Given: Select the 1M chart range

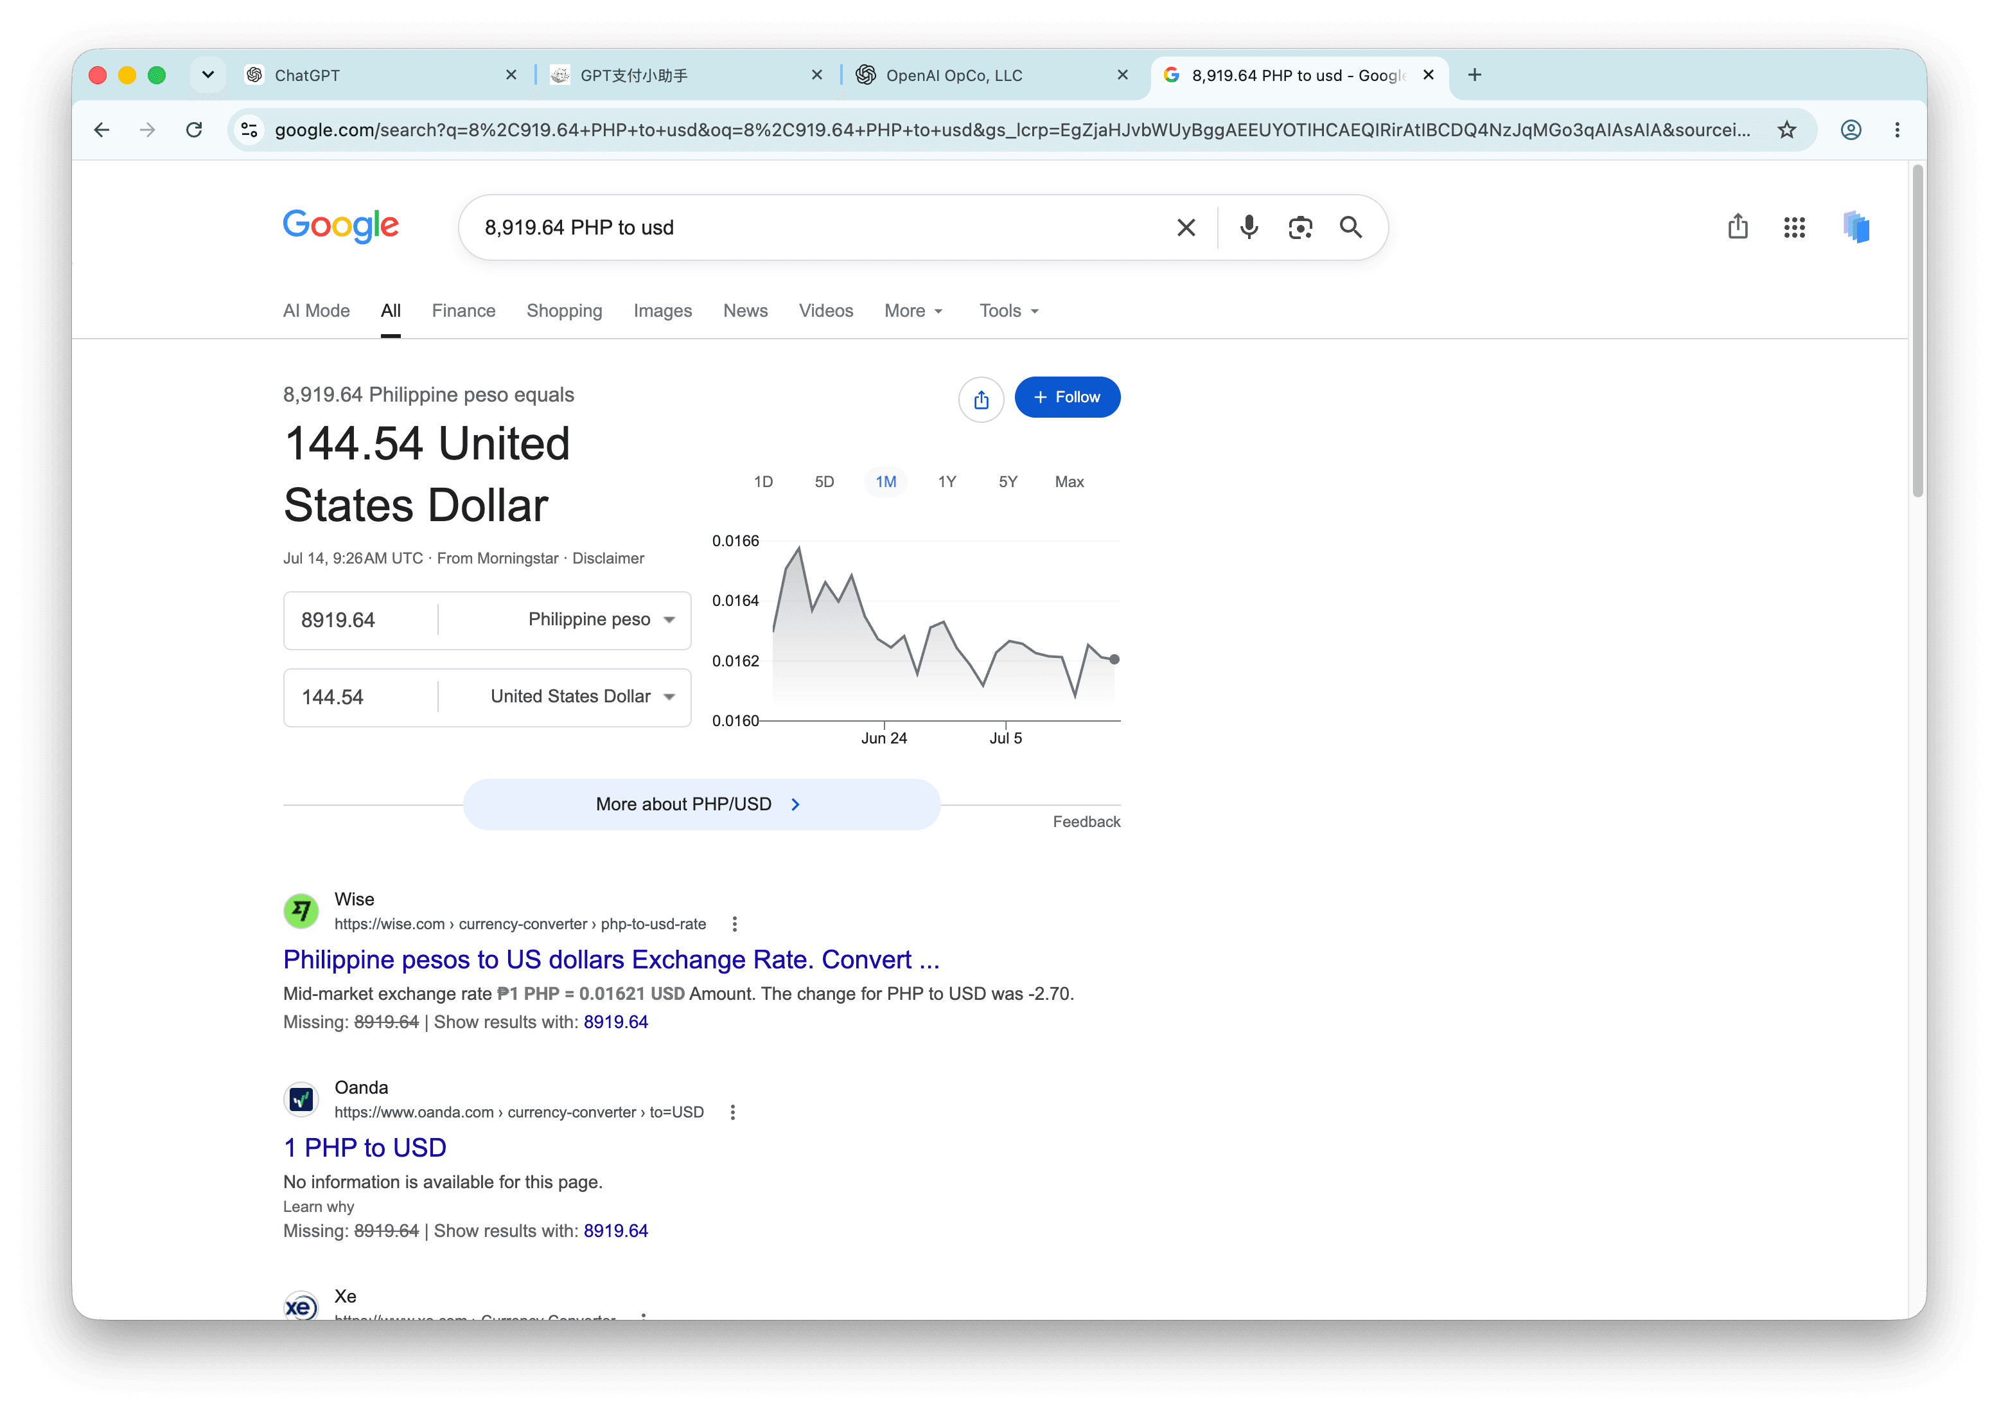Looking at the screenshot, I should [x=886, y=482].
